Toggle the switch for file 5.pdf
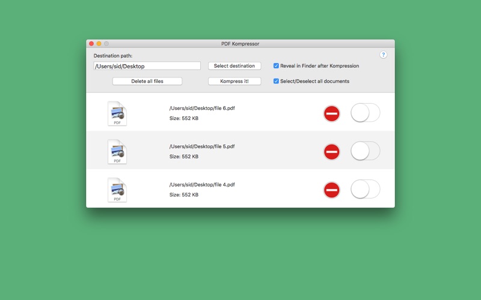Image resolution: width=481 pixels, height=300 pixels. point(366,151)
